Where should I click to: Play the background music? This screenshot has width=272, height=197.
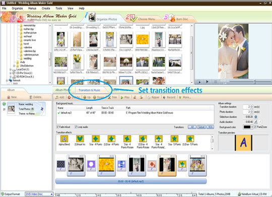click(125, 97)
